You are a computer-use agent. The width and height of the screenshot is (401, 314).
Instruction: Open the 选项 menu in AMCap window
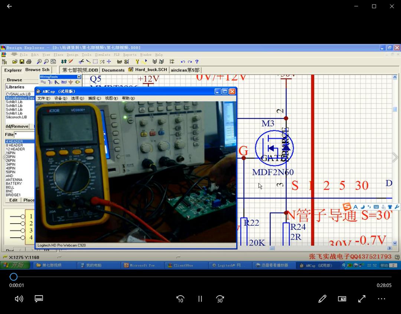coord(78,98)
